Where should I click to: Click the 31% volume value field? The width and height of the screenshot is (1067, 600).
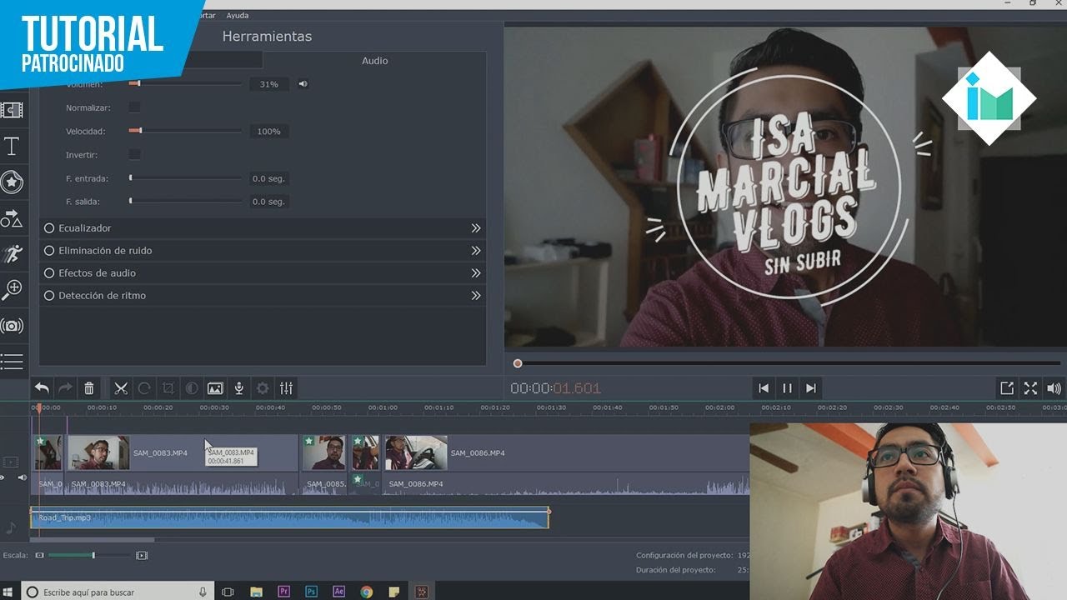pyautogui.click(x=269, y=84)
